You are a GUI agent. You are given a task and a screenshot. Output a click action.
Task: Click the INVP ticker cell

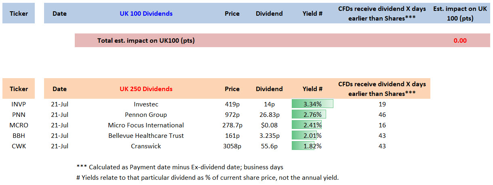coord(19,104)
